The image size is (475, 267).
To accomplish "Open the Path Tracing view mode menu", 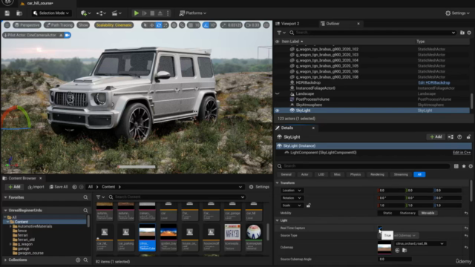I will click(x=59, y=25).
